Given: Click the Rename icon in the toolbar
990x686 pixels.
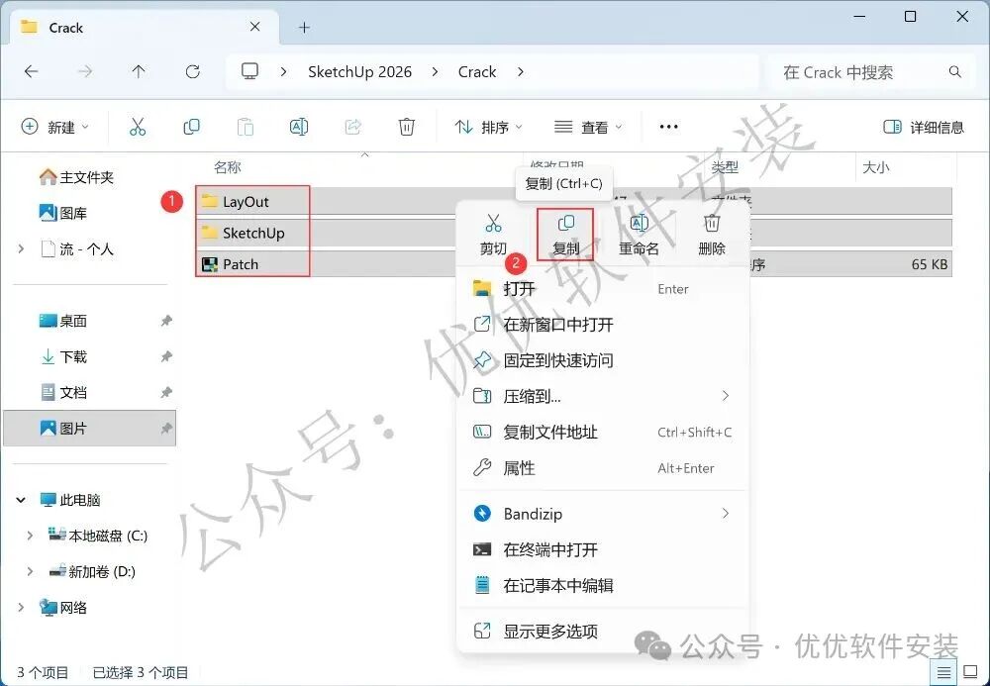Looking at the screenshot, I should tap(299, 127).
